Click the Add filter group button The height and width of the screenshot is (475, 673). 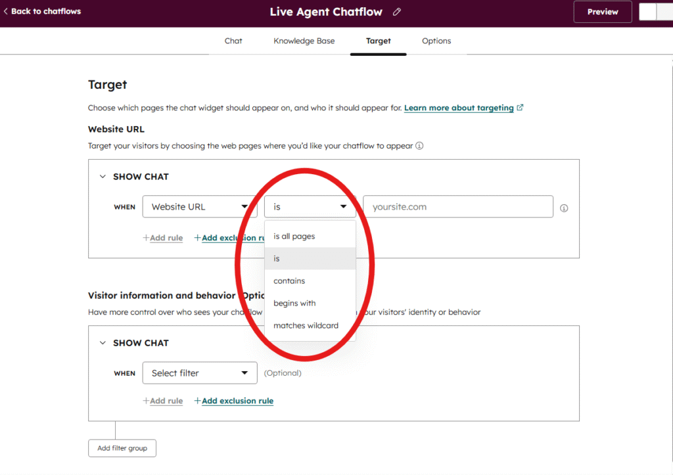point(122,447)
